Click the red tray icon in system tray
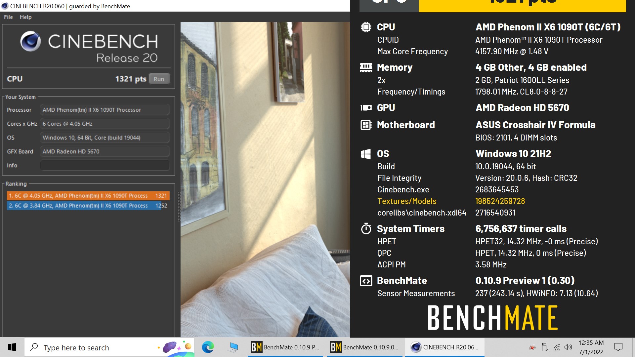Image resolution: width=635 pixels, height=357 pixels. 532,347
